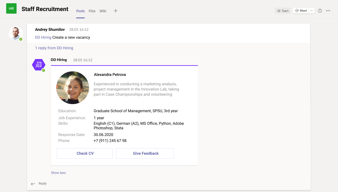Open the Wiki tab
This screenshot has width=338, height=192.
pos(103,11)
